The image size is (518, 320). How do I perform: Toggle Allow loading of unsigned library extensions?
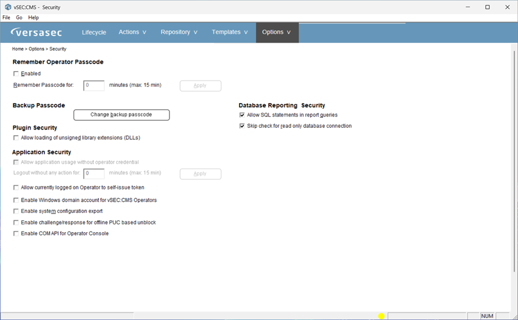click(16, 138)
